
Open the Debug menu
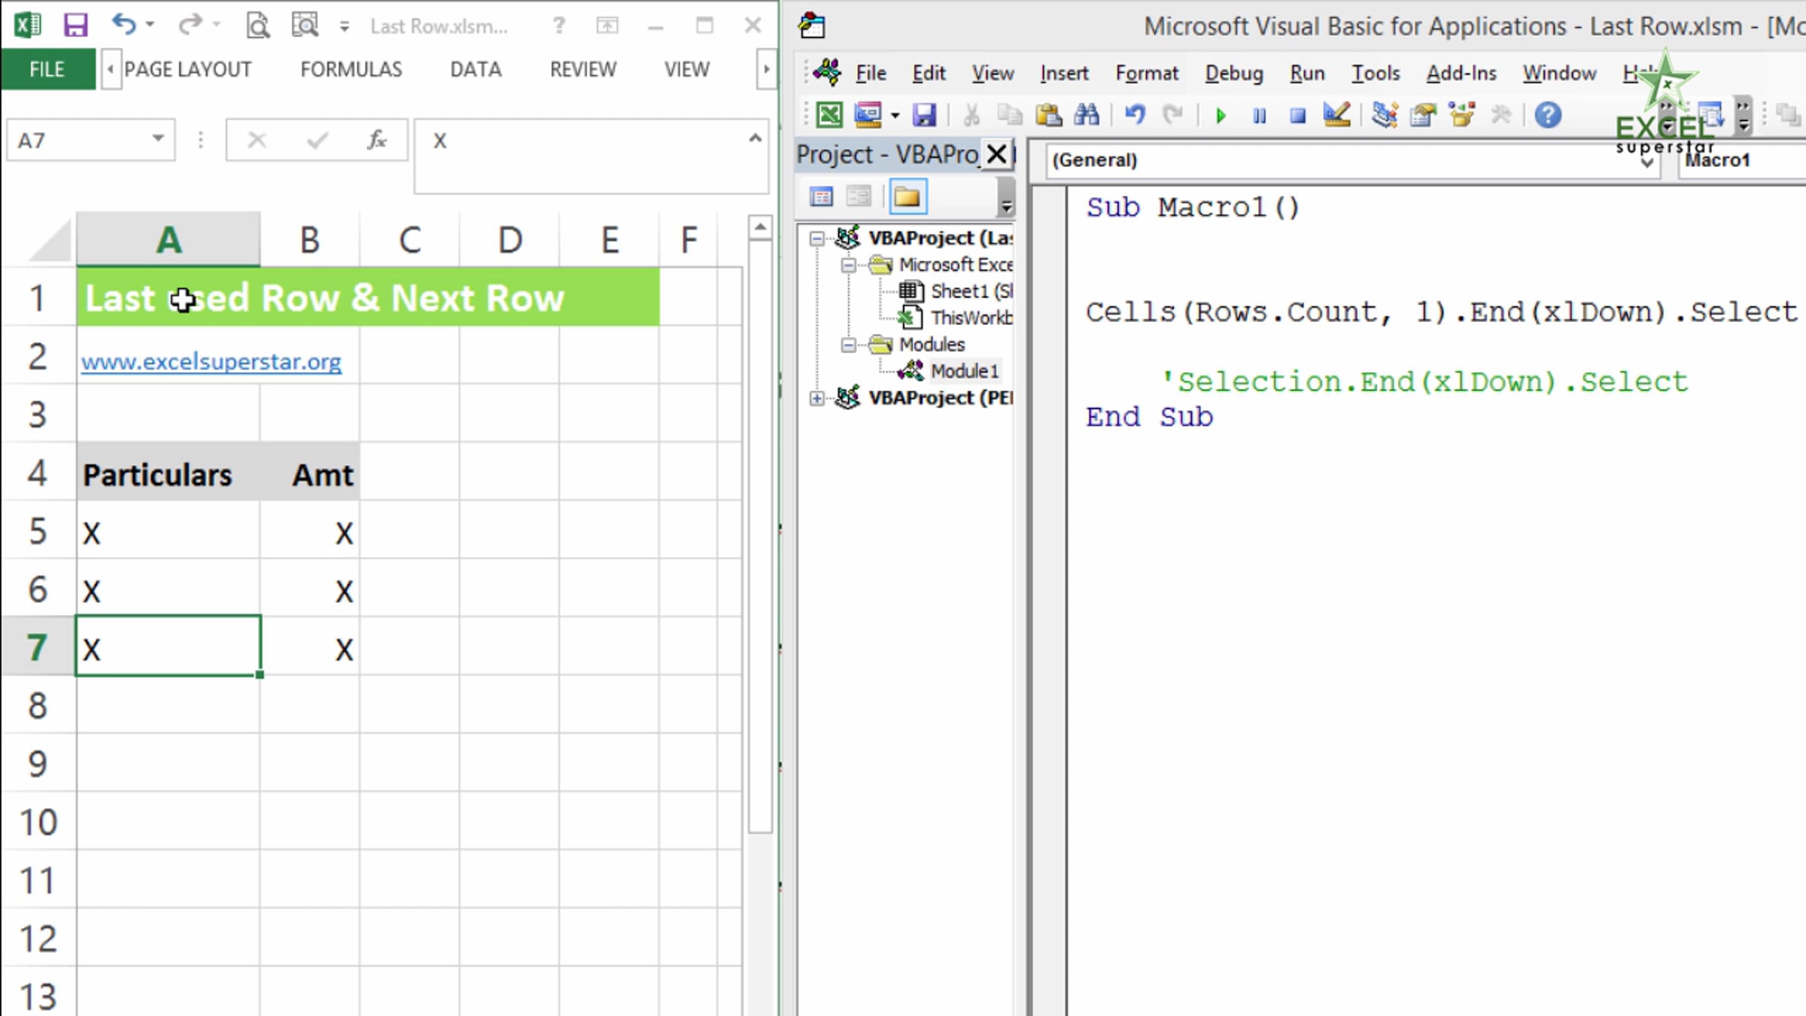point(1233,73)
